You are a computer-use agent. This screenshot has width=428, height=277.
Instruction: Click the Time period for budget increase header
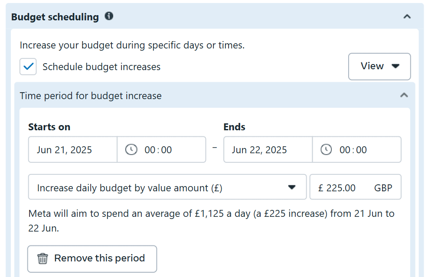pyautogui.click(x=91, y=96)
